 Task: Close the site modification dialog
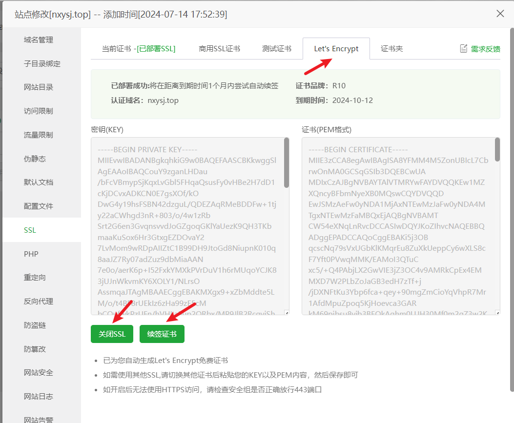pyautogui.click(x=500, y=14)
